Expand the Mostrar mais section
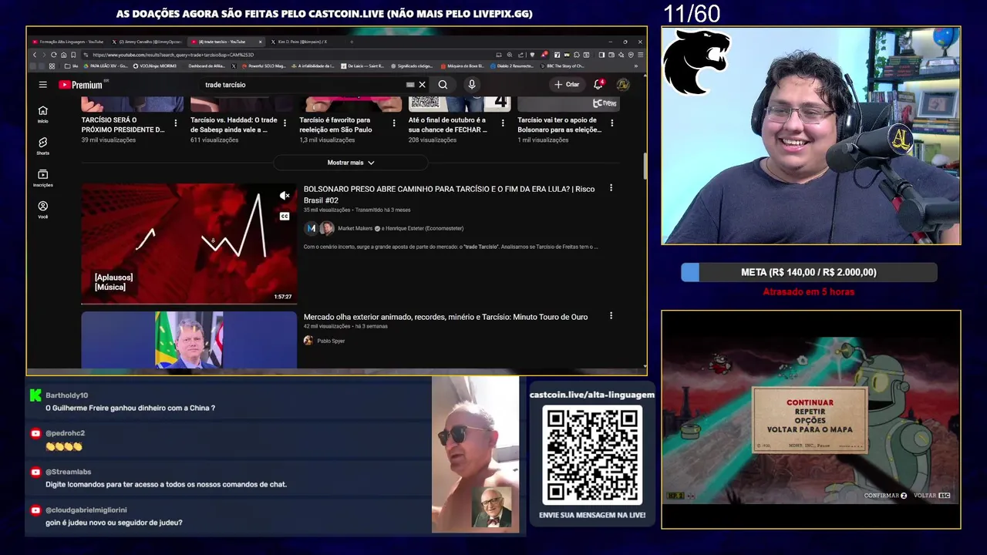The width and height of the screenshot is (987, 555). 351,163
